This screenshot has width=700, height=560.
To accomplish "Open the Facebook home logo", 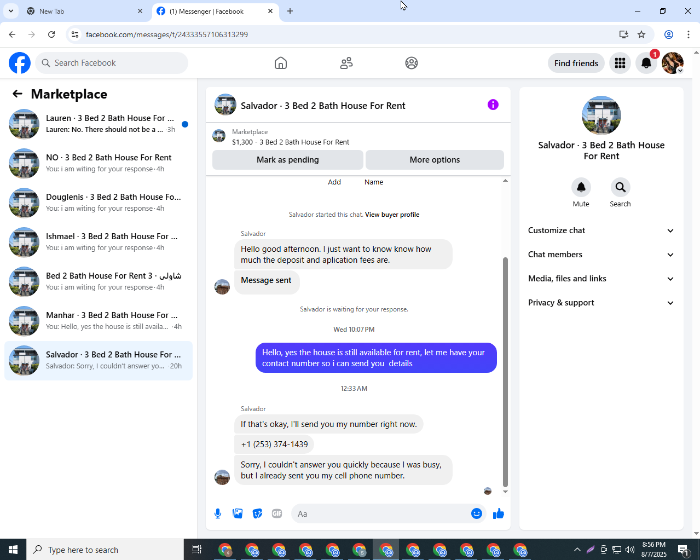I will tap(20, 63).
